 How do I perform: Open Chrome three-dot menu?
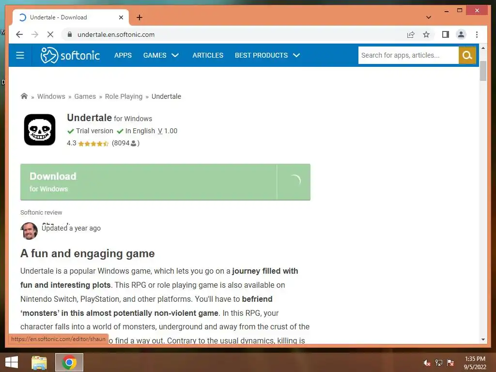pyautogui.click(x=477, y=34)
